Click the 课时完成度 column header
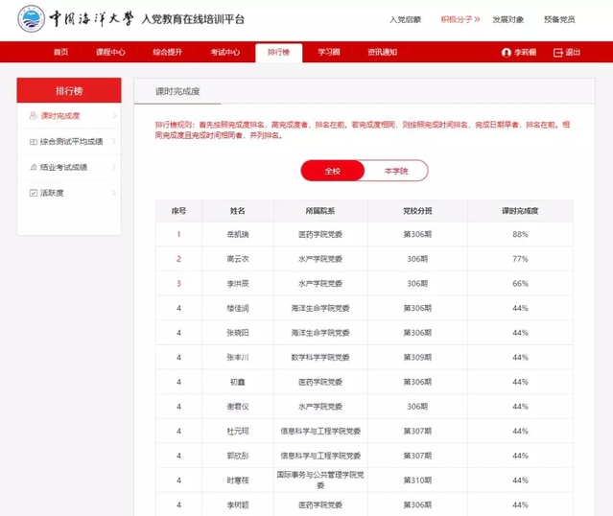The height and width of the screenshot is (516, 613). (x=520, y=211)
